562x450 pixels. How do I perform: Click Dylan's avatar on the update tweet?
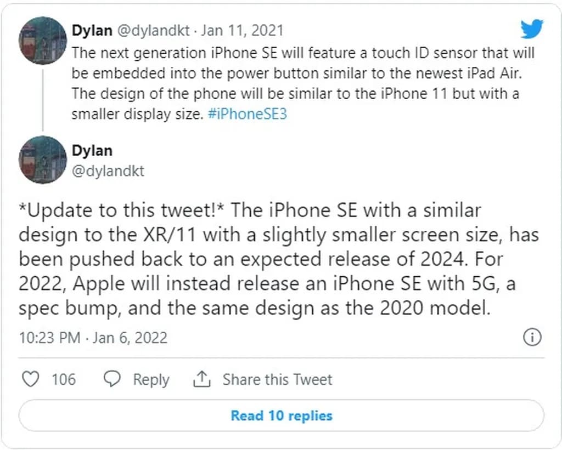(x=43, y=160)
